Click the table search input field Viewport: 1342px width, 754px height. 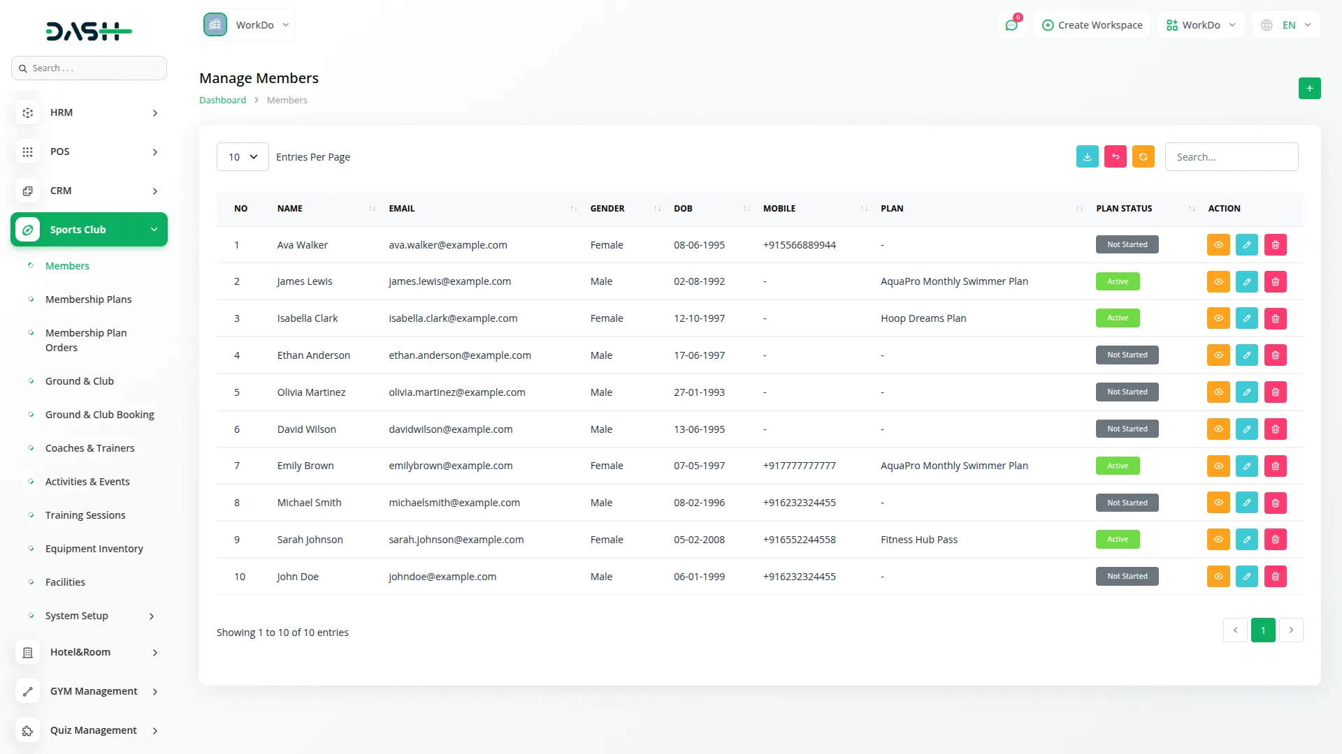coord(1231,157)
